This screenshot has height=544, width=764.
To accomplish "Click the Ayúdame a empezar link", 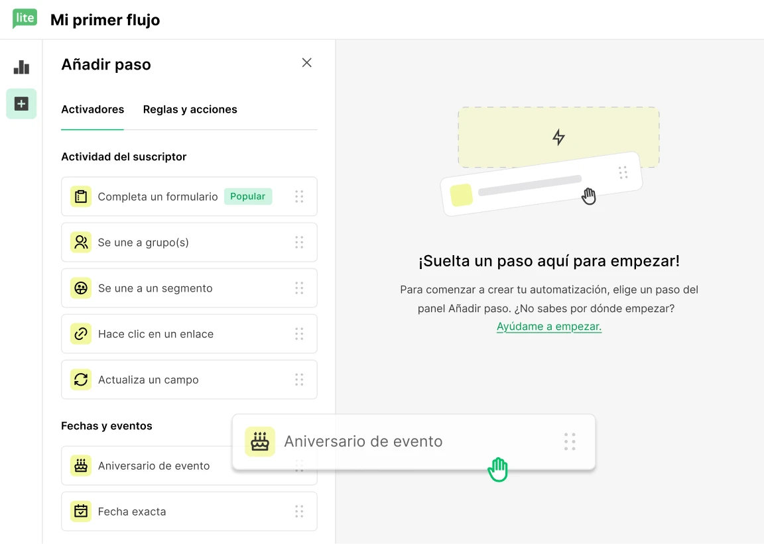I will 548,327.
